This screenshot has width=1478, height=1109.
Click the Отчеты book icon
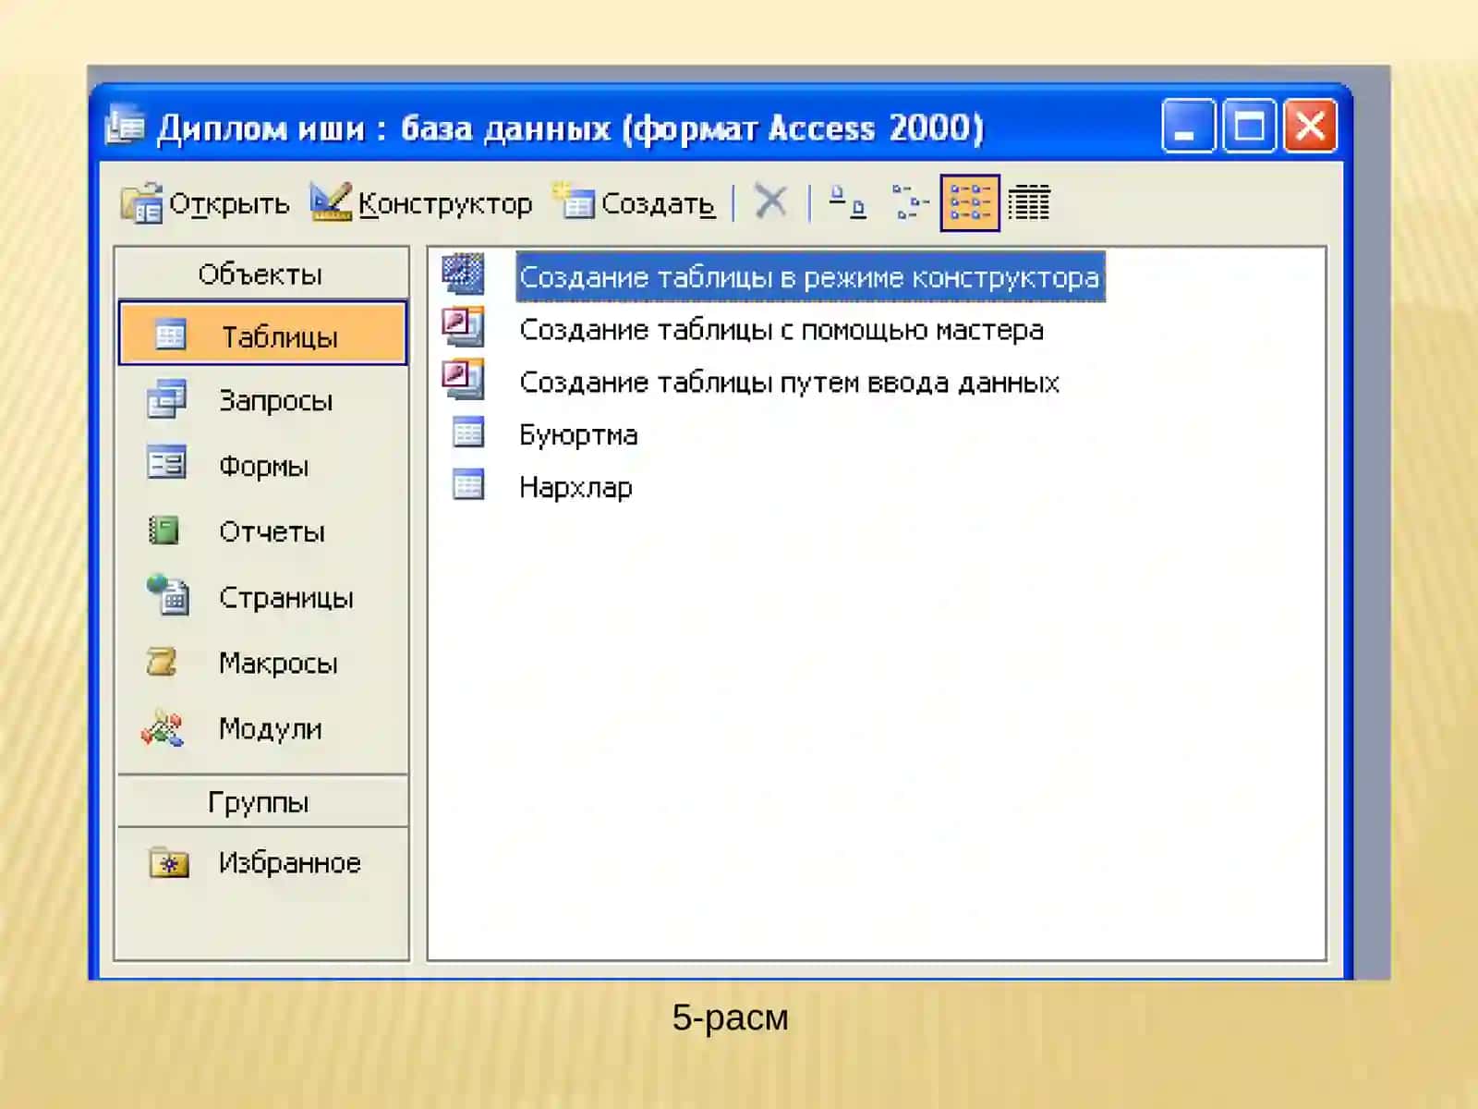point(164,530)
